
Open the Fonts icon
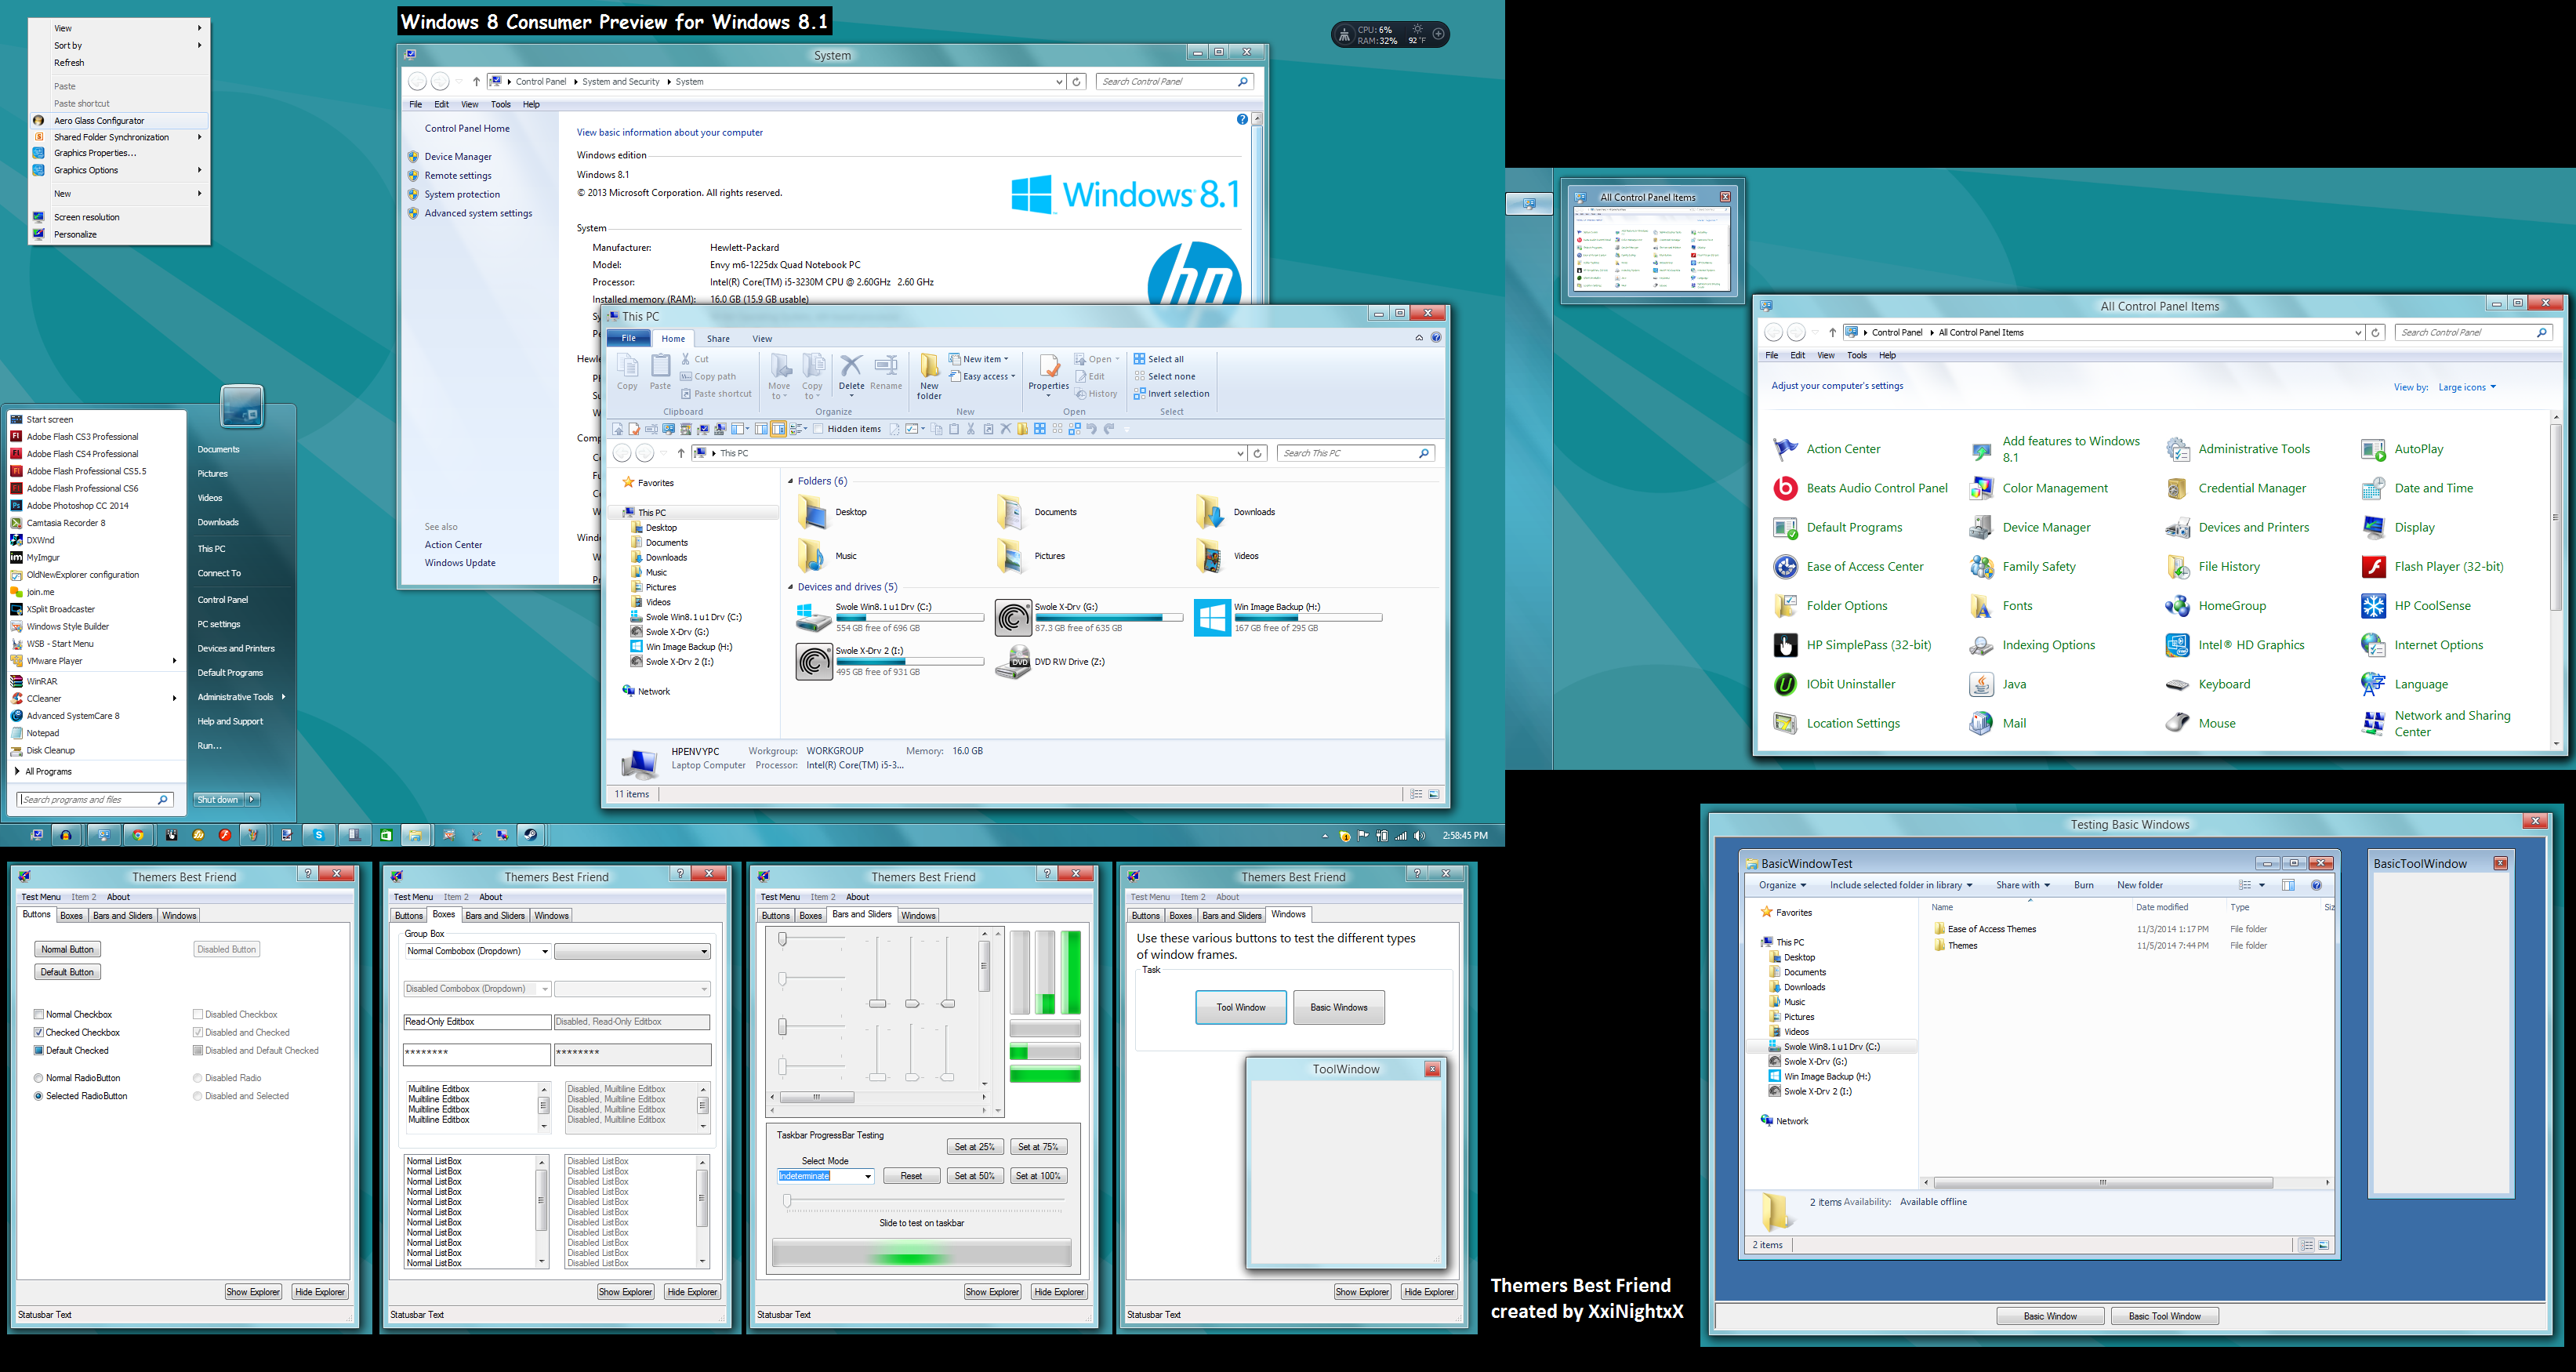click(1981, 606)
